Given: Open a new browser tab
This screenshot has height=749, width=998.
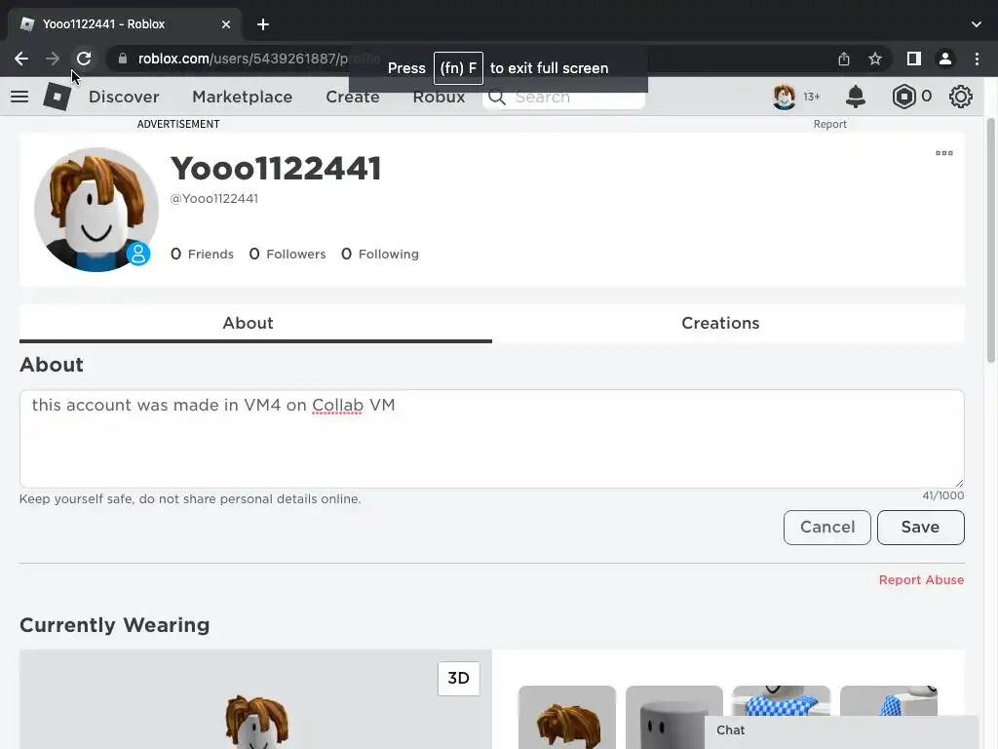Looking at the screenshot, I should (x=263, y=24).
